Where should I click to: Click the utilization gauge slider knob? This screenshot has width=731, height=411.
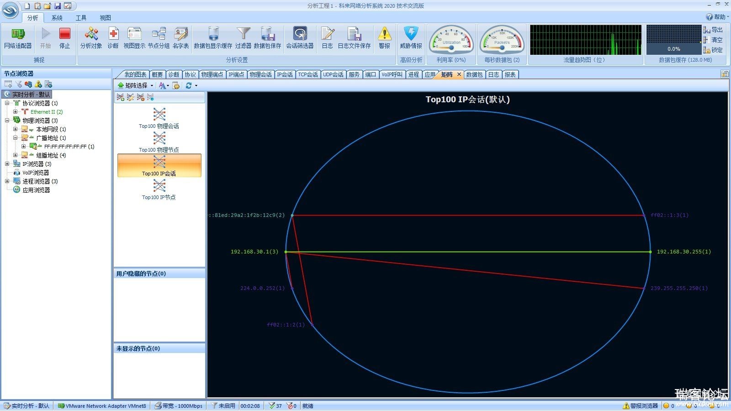(x=451, y=47)
